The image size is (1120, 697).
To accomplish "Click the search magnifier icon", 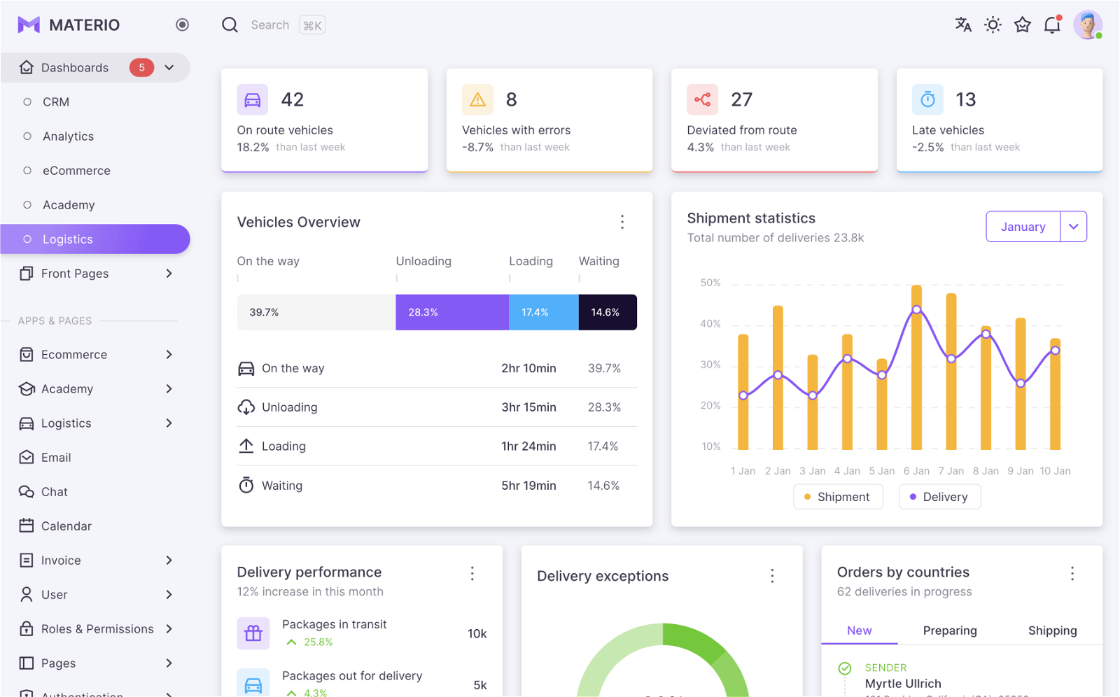I will (230, 25).
